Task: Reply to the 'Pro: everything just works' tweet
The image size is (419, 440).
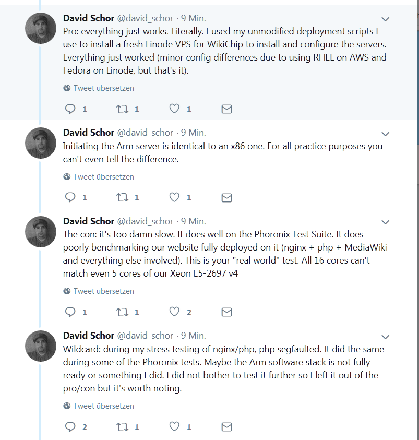Action: (70, 109)
